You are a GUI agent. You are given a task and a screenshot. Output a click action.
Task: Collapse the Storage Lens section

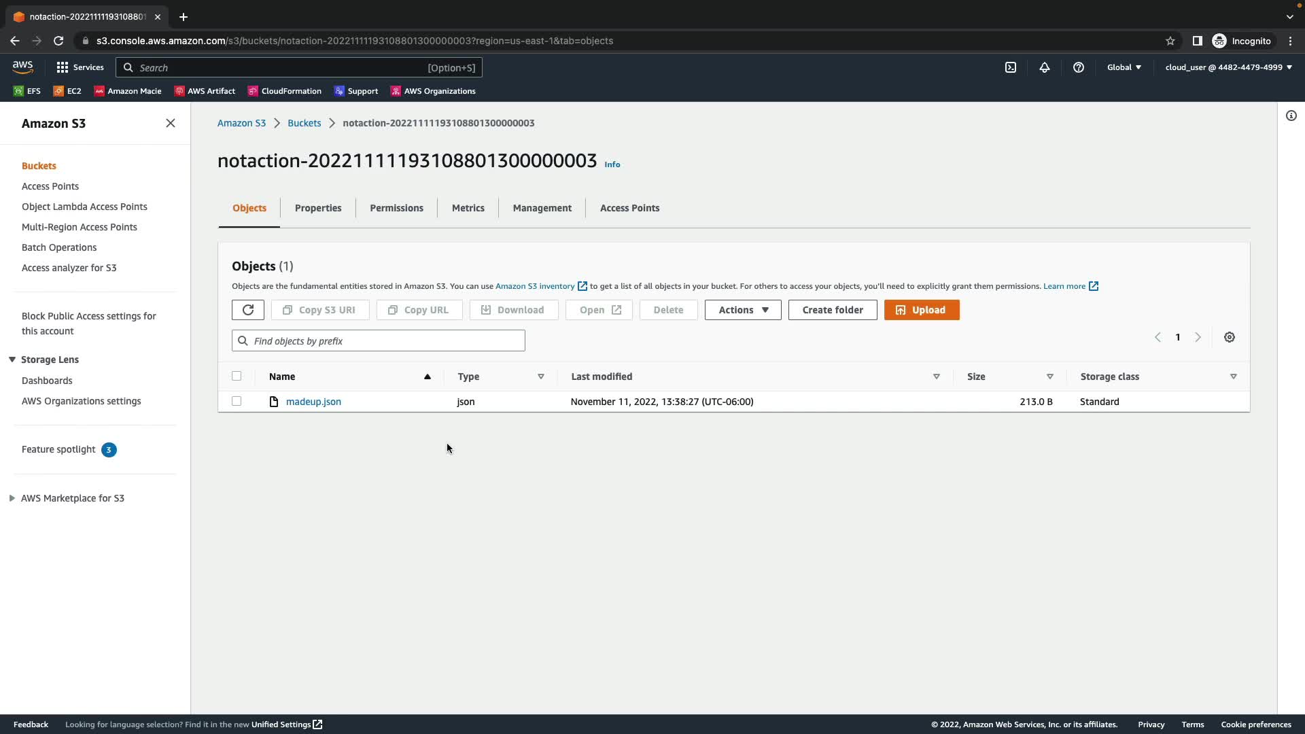coord(12,360)
